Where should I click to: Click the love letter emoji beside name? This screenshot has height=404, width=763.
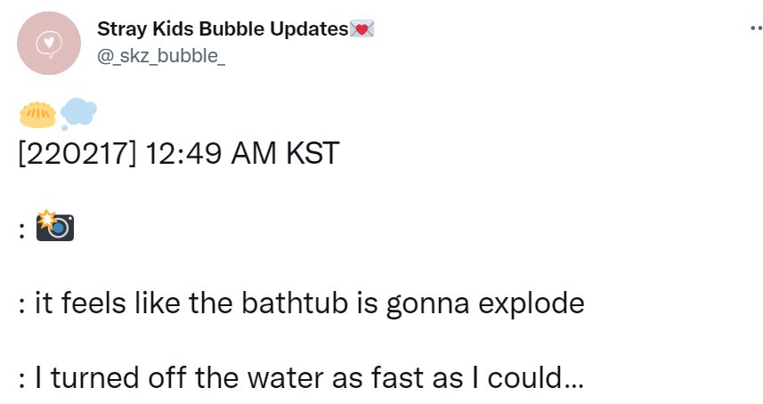tap(361, 29)
